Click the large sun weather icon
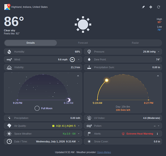The height and width of the screenshot is (156, 166). tap(83, 25)
